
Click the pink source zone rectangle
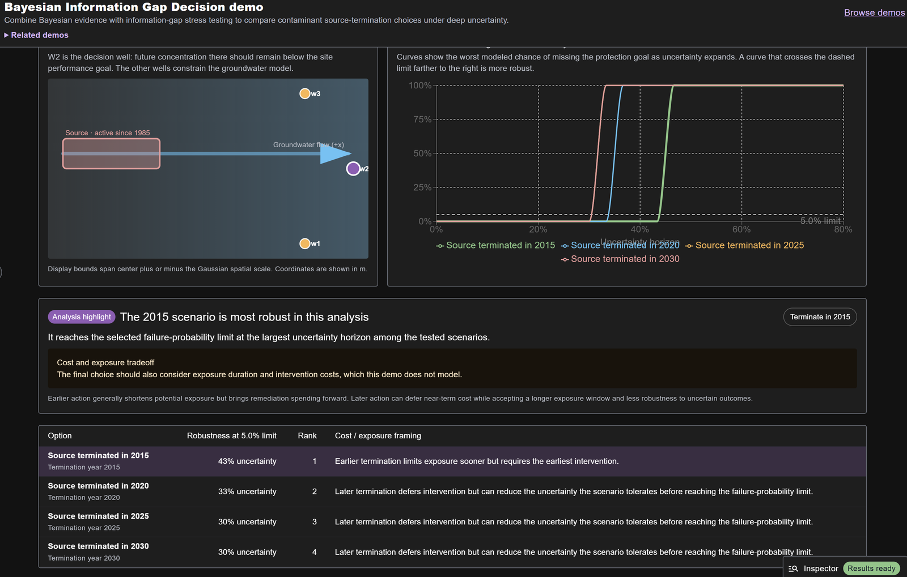pos(111,153)
